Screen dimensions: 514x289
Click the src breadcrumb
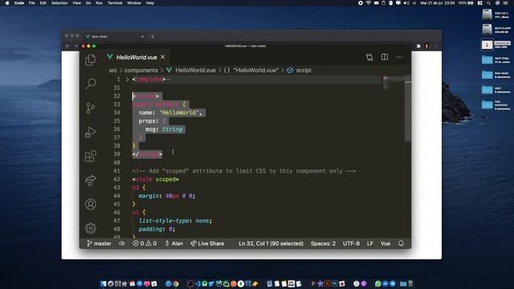pos(112,70)
